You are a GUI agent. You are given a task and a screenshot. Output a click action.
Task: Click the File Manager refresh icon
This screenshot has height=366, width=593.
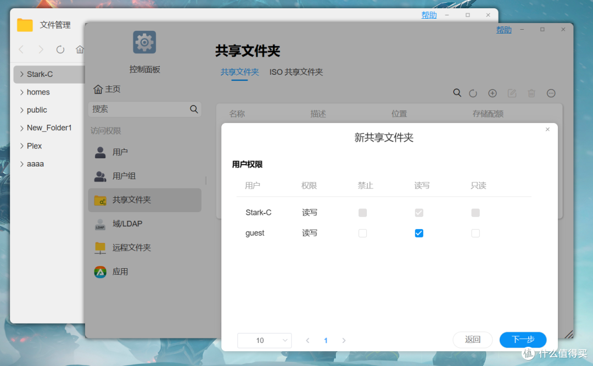click(x=60, y=49)
